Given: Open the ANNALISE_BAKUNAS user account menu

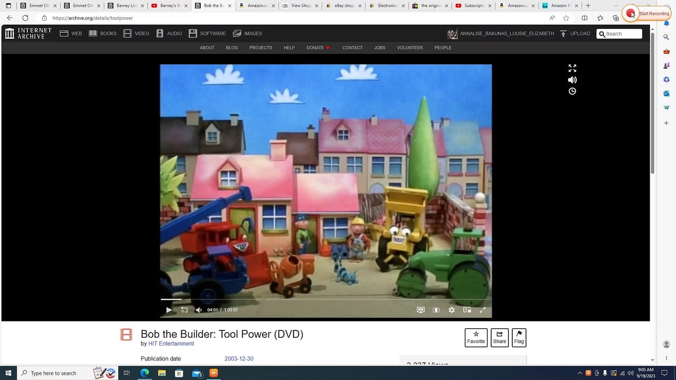Looking at the screenshot, I should 501,34.
